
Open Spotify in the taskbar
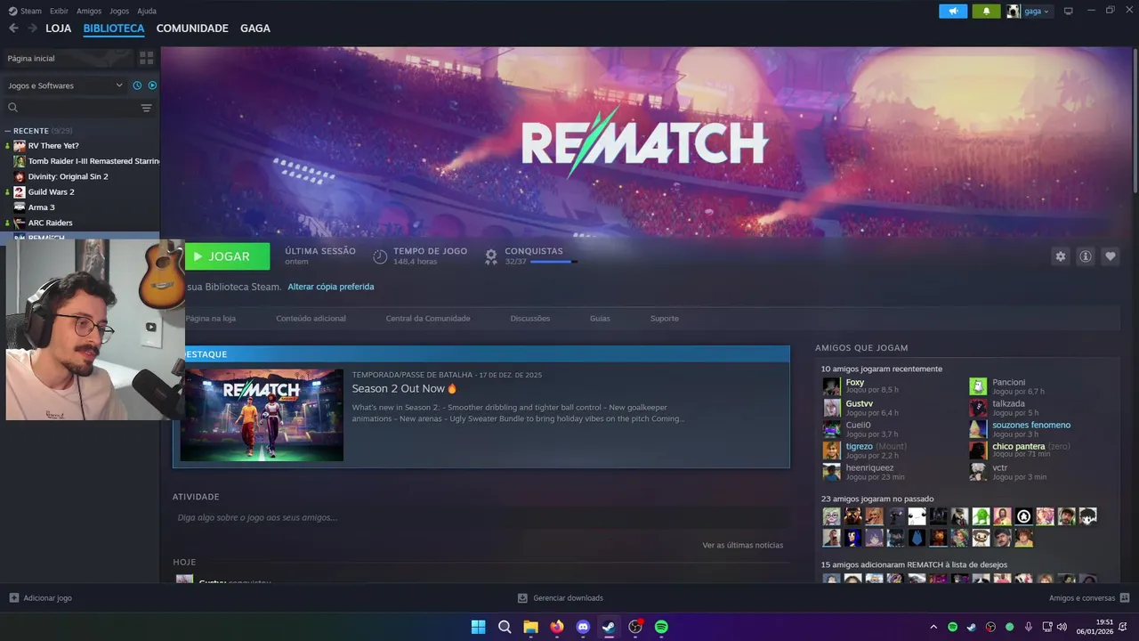(x=661, y=627)
